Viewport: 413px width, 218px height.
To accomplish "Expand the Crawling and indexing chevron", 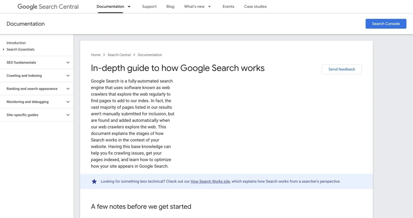I will (x=68, y=76).
